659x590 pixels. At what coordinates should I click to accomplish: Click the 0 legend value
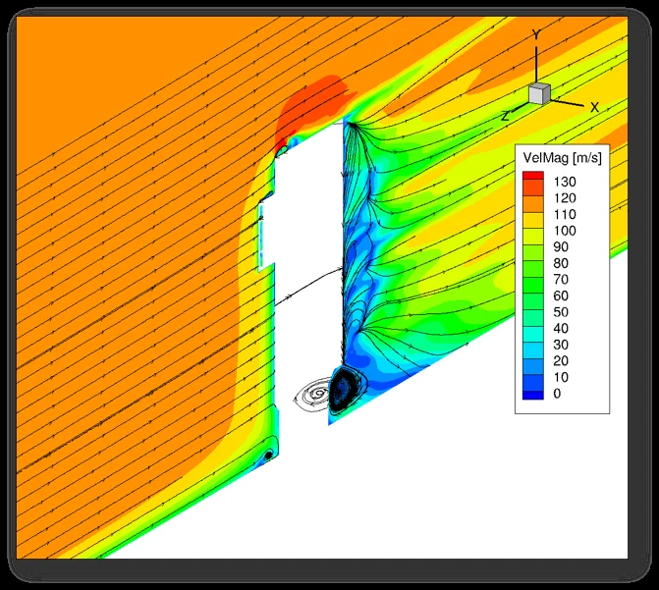click(557, 394)
